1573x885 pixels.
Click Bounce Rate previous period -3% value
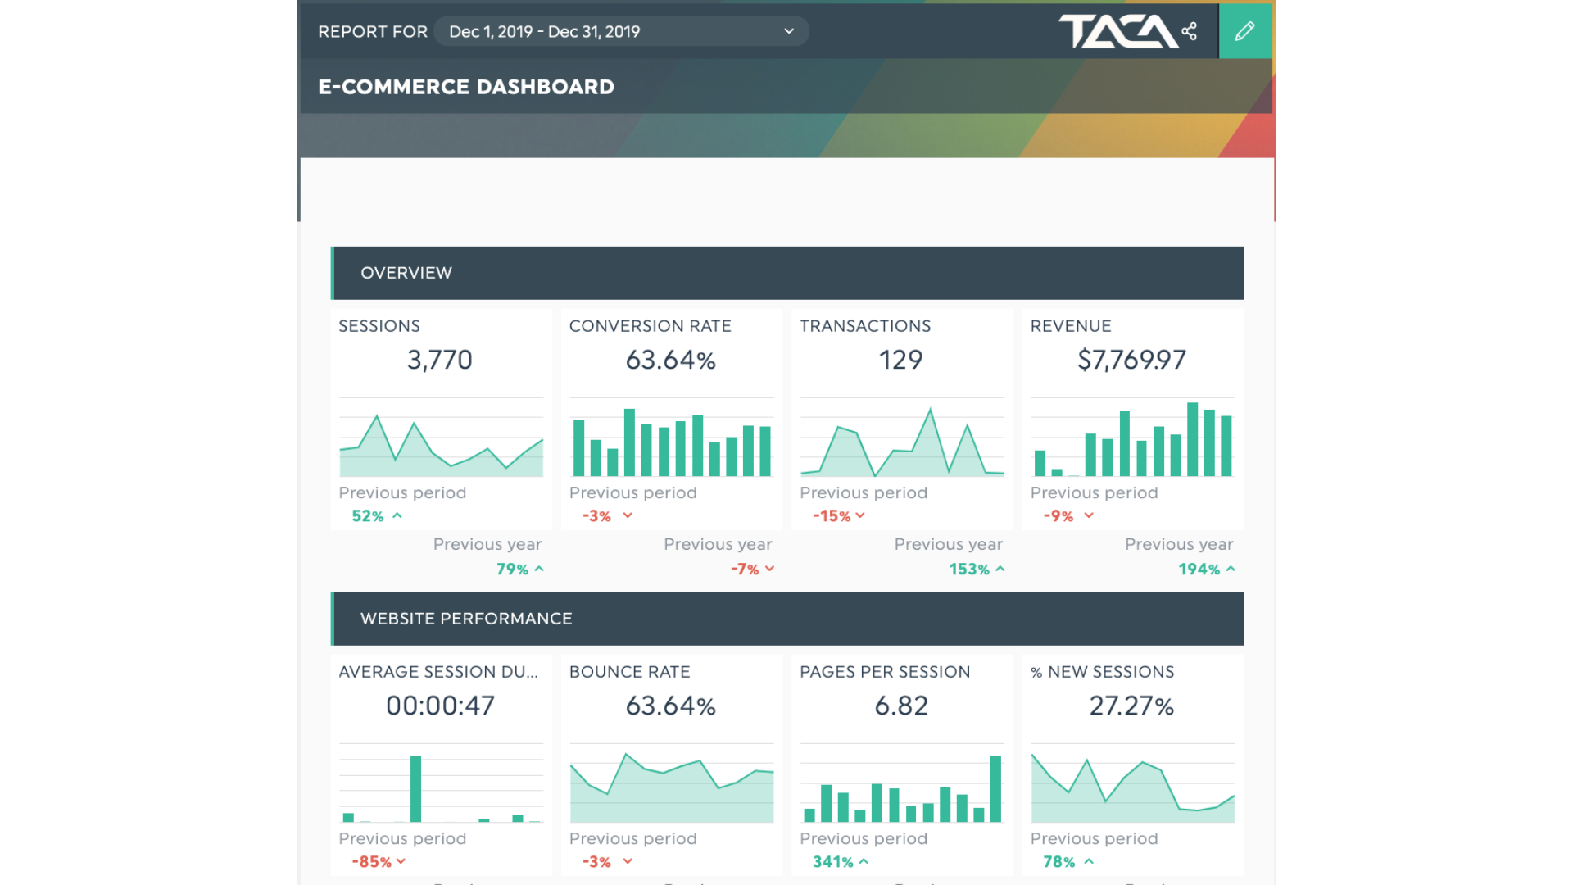596,862
